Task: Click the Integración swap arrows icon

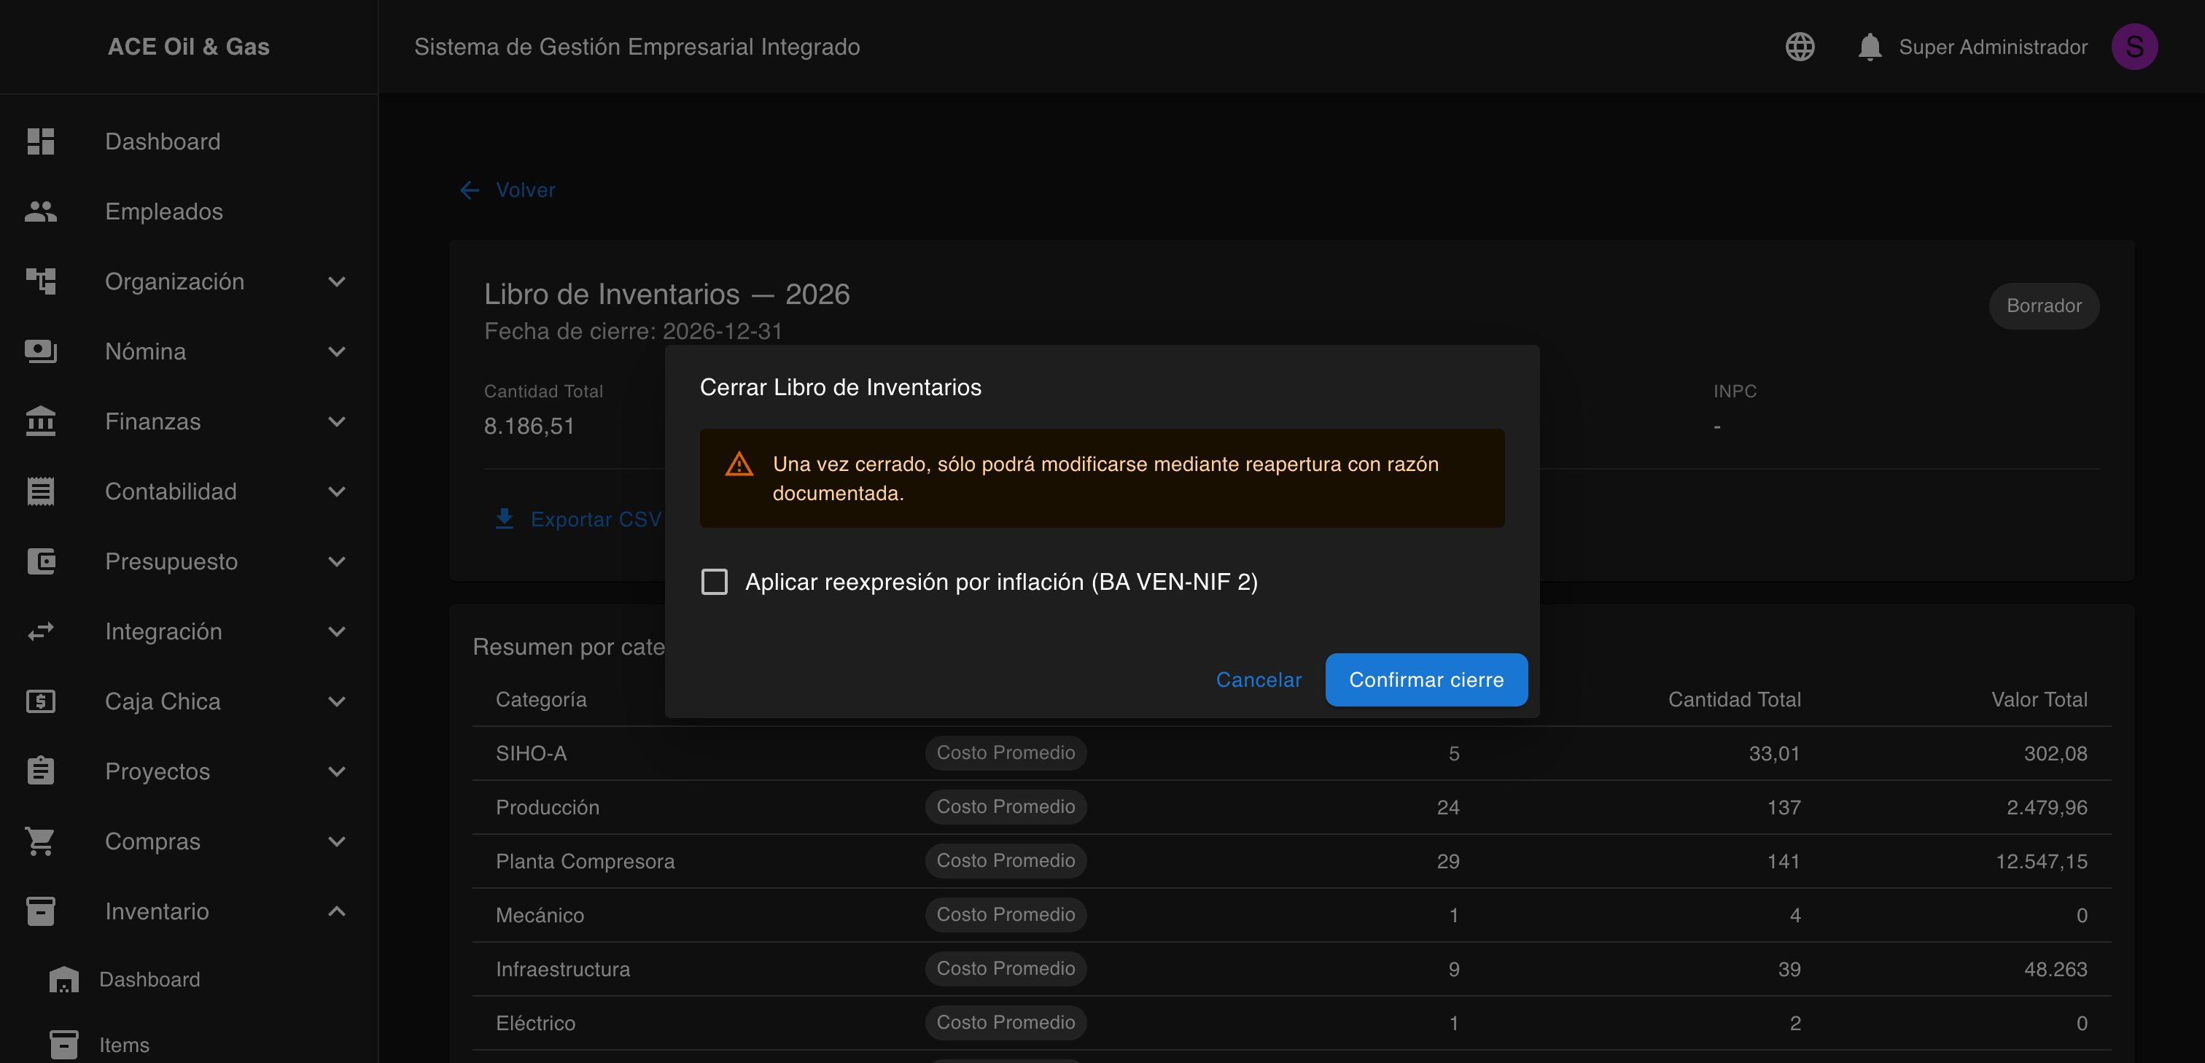Action: point(40,631)
